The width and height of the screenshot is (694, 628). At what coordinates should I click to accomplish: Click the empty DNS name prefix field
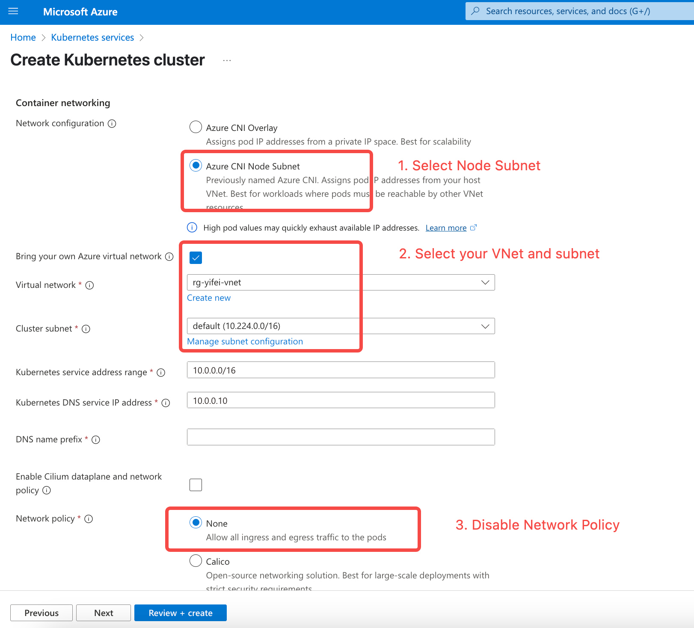[x=341, y=437]
